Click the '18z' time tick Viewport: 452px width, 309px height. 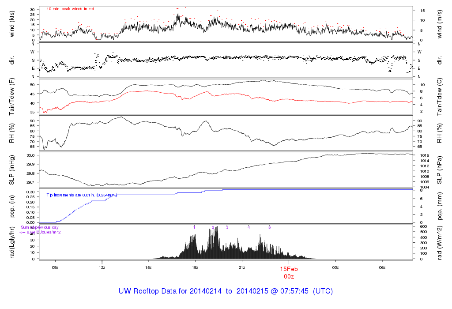click(195, 268)
